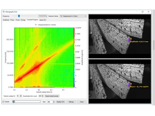Click the Quantization bin count spinner arrows
The height and width of the screenshot is (116, 155).
coord(43,96)
